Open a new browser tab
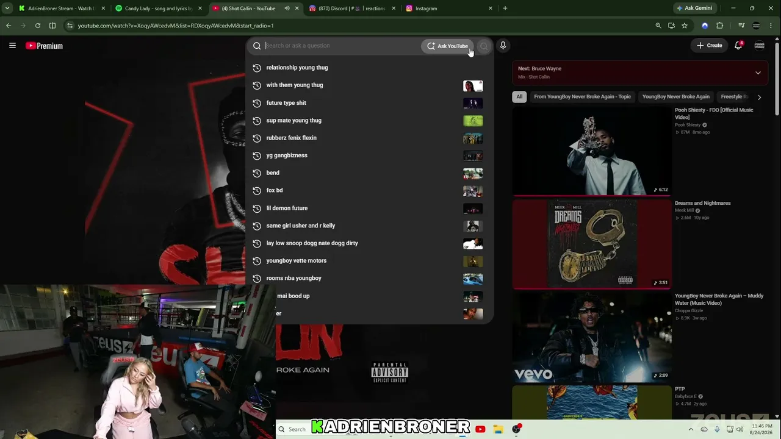781x439 pixels. 505,9
